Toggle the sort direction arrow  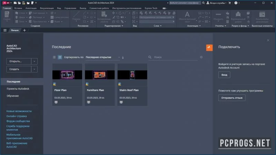pyautogui.click(x=123, y=57)
